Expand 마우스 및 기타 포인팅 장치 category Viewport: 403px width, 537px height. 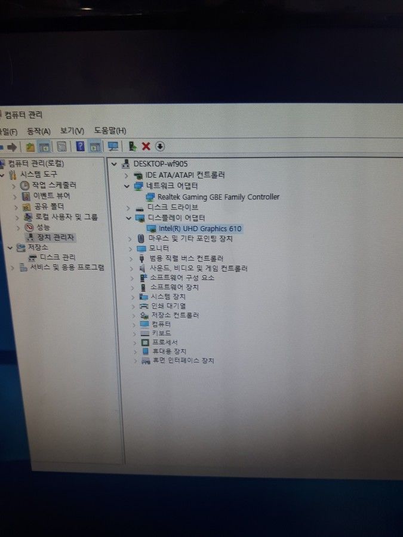130,239
